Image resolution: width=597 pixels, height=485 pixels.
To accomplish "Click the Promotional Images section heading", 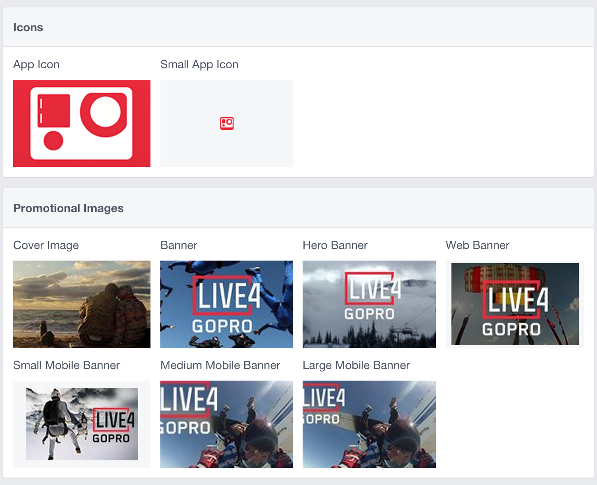I will (x=68, y=208).
